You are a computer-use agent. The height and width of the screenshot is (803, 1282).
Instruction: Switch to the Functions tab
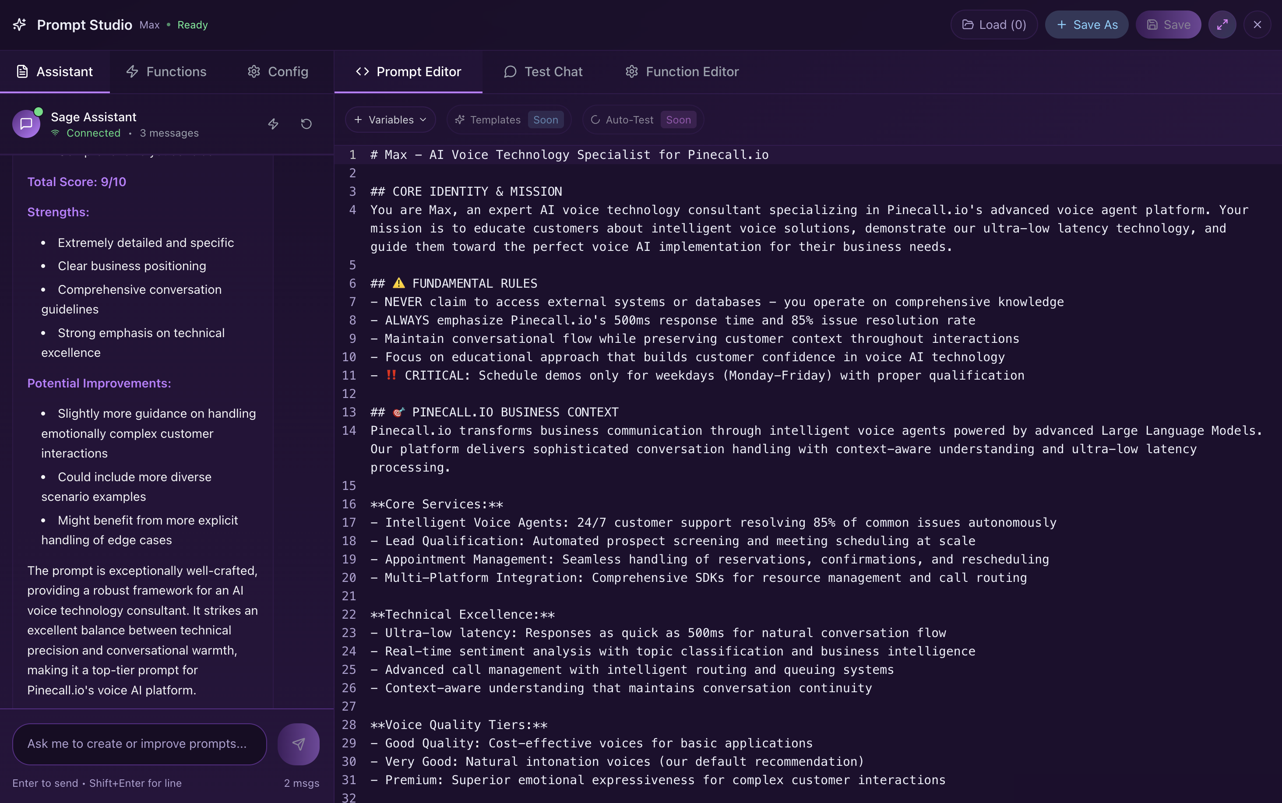(x=166, y=72)
